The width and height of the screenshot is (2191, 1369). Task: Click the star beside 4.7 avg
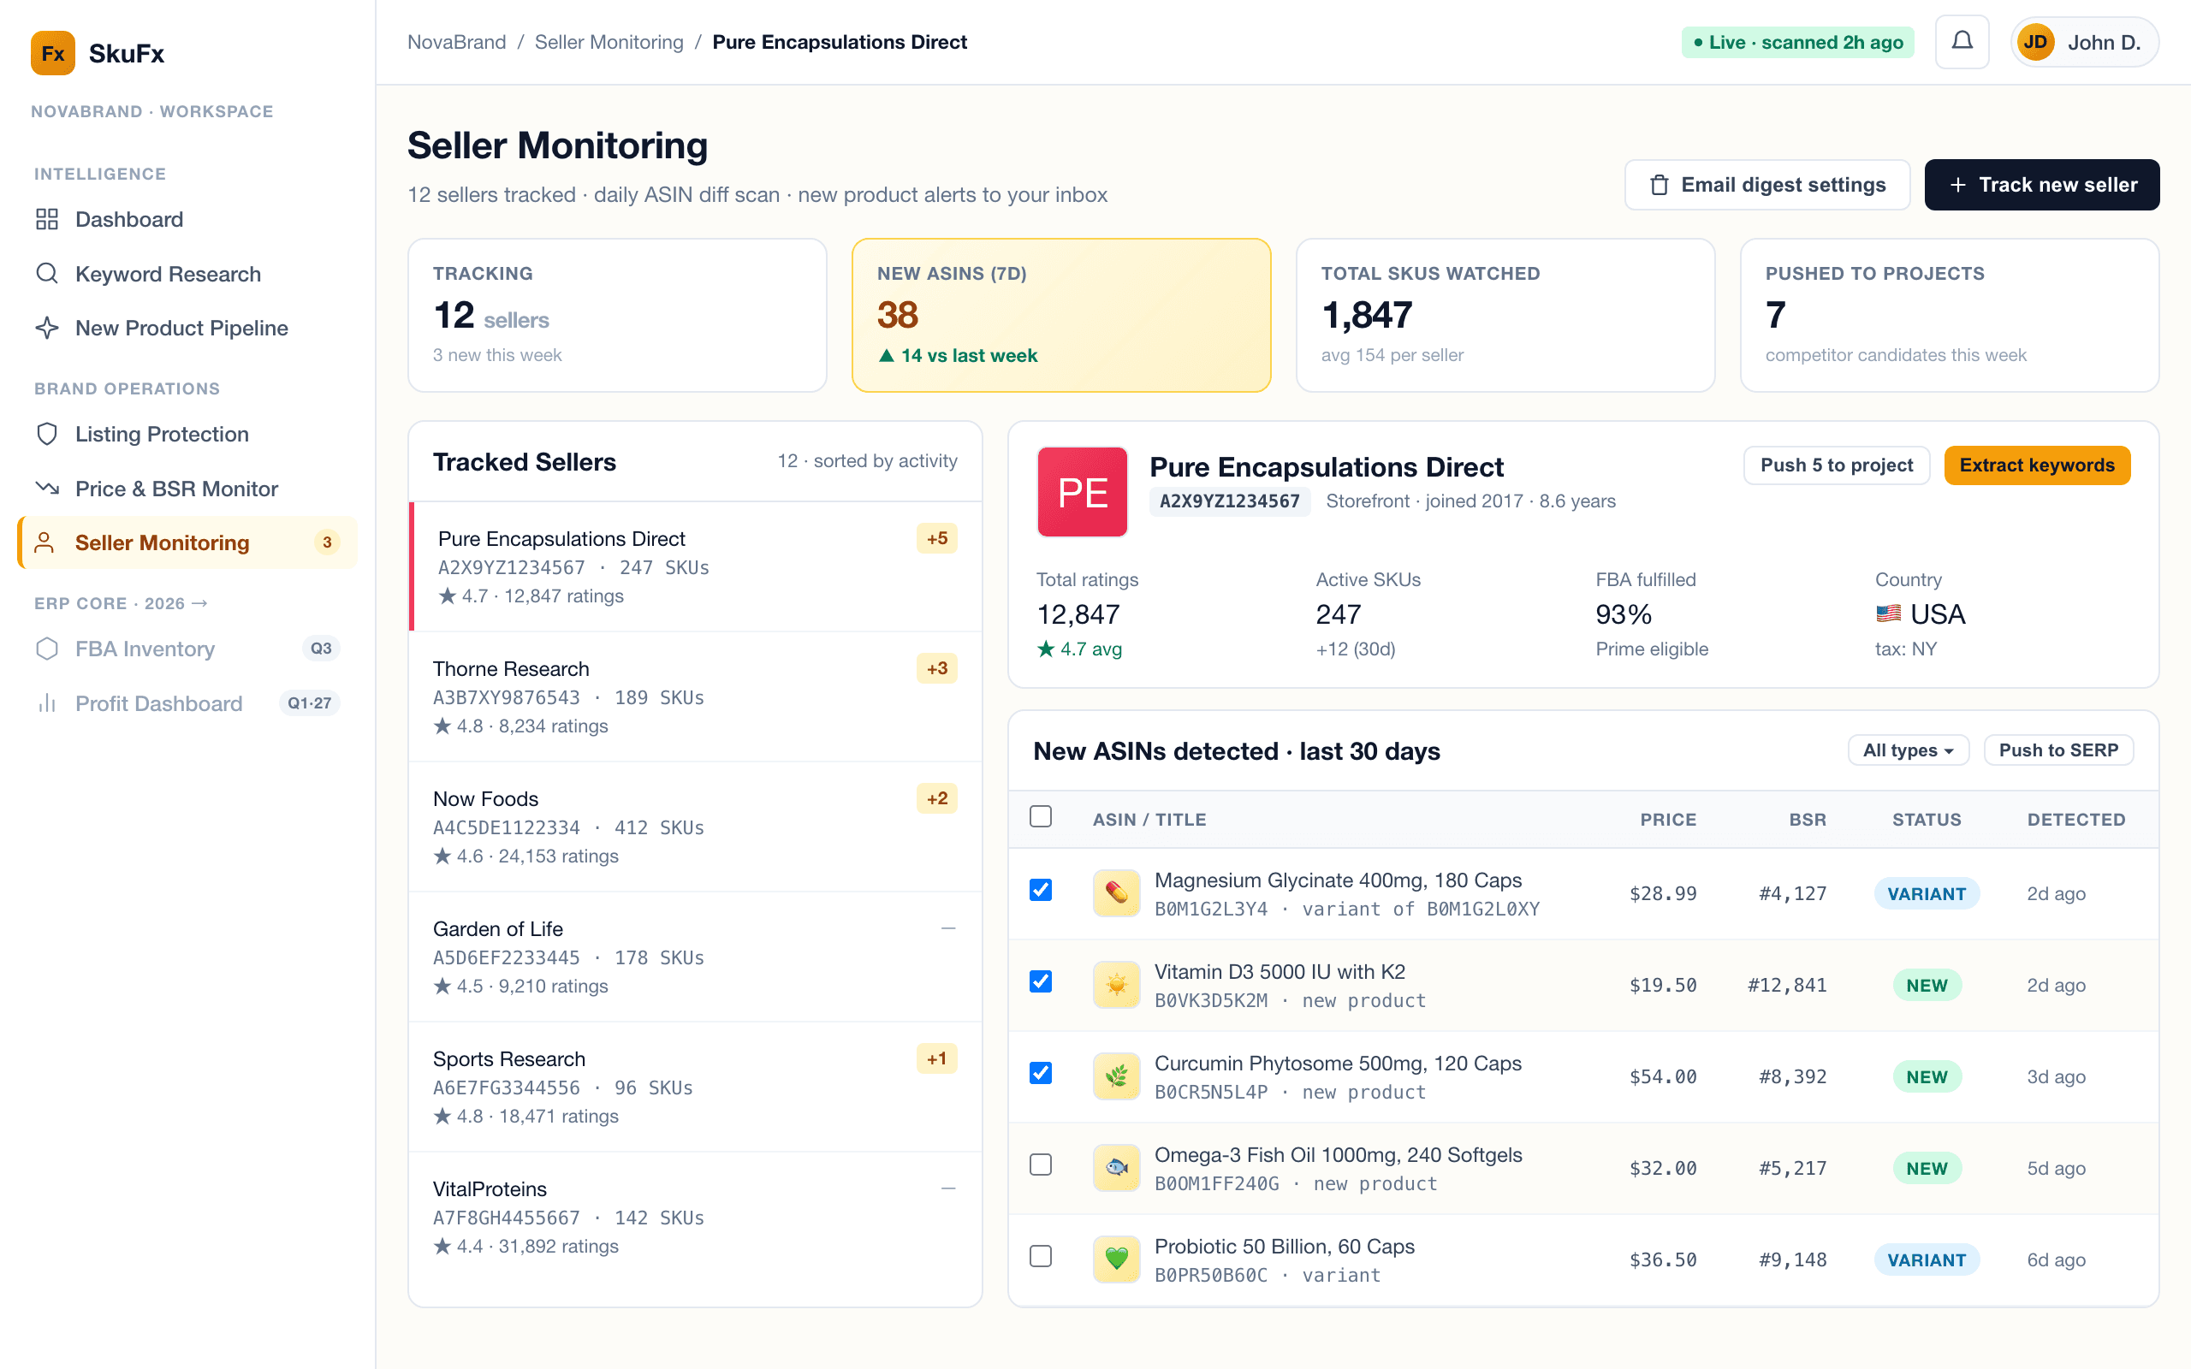pos(1046,649)
